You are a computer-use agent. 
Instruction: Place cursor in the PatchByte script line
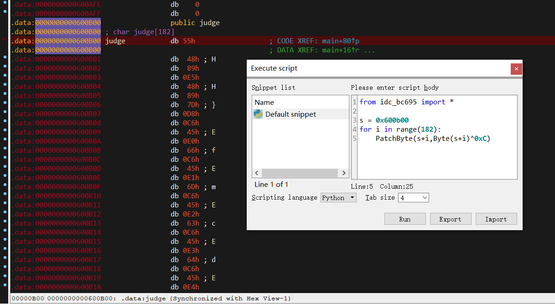coord(433,139)
